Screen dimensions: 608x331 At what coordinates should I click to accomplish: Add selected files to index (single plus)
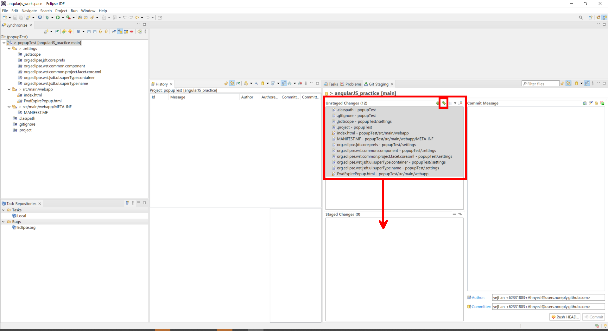click(438, 103)
